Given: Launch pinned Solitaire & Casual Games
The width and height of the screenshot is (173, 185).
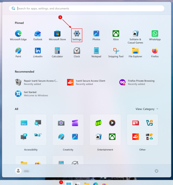Looking at the screenshot, I should coord(135,37).
